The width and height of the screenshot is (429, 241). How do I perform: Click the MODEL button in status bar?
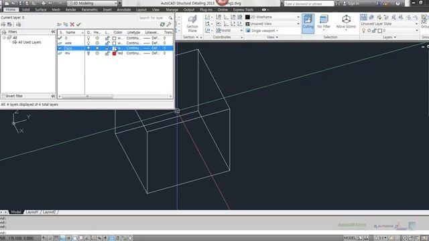350,238
